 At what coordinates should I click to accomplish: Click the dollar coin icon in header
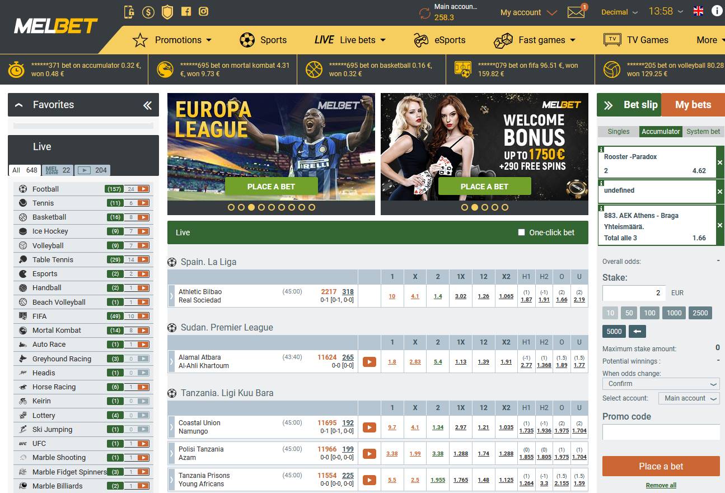pos(148,11)
